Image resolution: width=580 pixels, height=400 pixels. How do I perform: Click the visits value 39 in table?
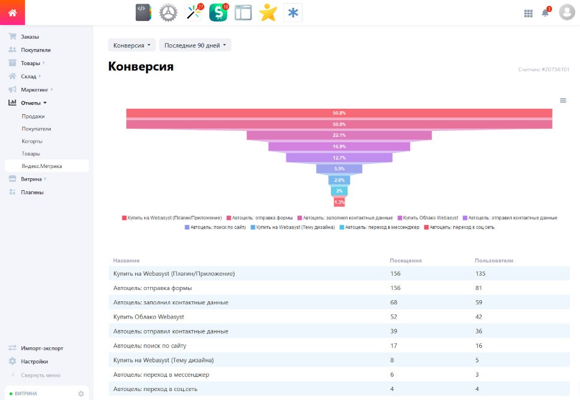click(x=393, y=331)
